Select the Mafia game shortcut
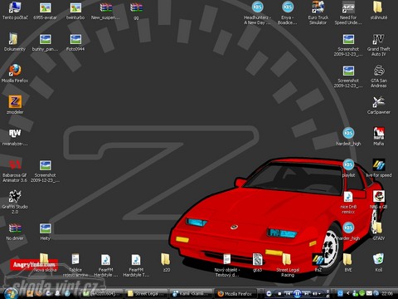This screenshot has width=398, height=299. point(379,137)
